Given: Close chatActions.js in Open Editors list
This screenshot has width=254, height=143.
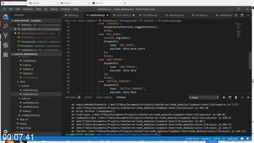Looking at the screenshot, I should (x=15, y=29).
